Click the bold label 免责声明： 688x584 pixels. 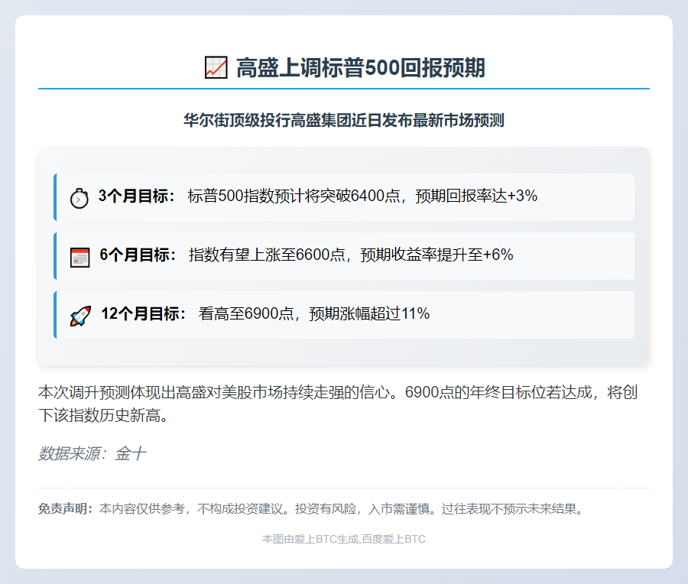66,509
